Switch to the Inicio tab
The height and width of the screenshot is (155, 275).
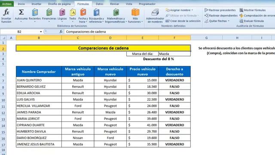pos(21,4)
